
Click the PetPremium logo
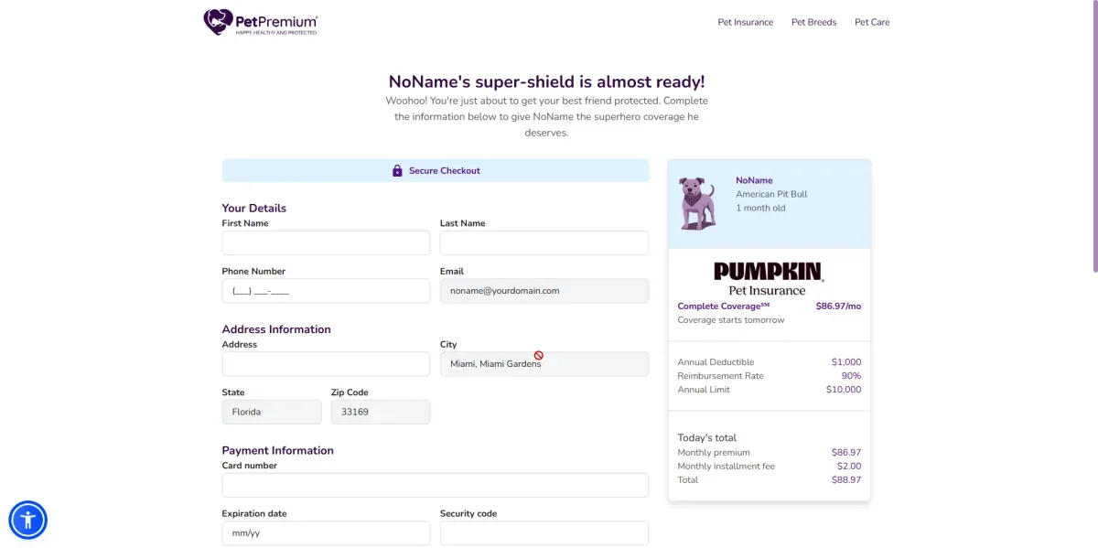click(261, 22)
